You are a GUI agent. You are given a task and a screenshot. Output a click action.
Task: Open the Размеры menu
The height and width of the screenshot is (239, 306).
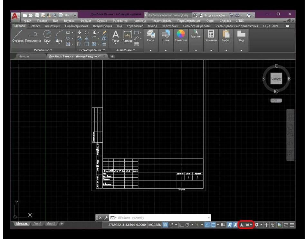point(139,21)
